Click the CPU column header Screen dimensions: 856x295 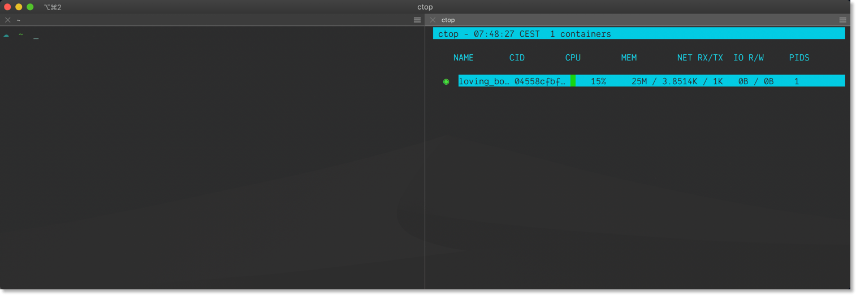[573, 58]
